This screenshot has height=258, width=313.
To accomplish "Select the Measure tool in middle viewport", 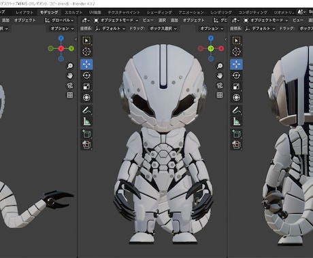I will 86,122.
